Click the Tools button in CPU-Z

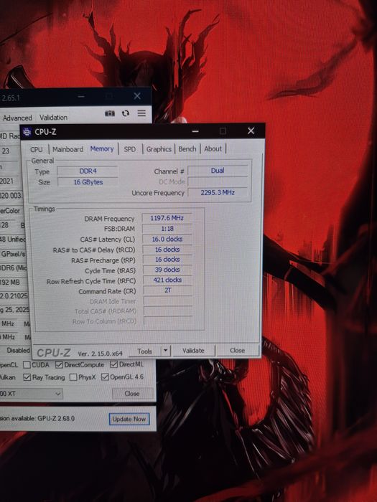[144, 351]
